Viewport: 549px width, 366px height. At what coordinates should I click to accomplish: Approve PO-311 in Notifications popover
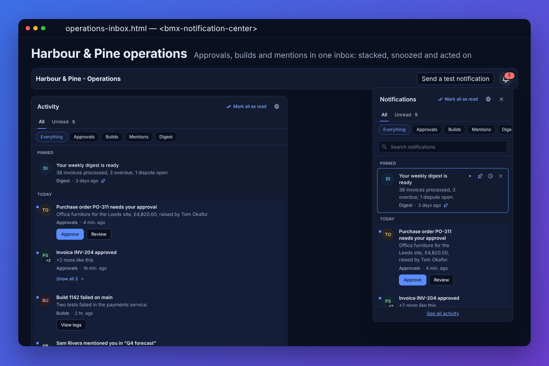pyautogui.click(x=412, y=280)
